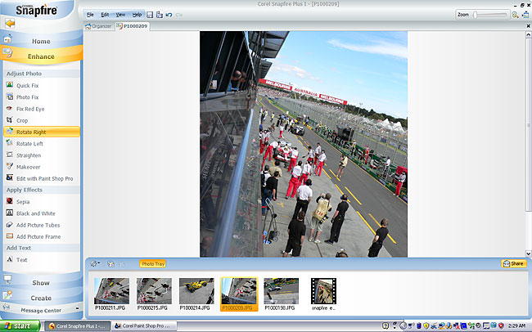The height and width of the screenshot is (332, 532).
Task: Click the Undo arrow in the toolbar
Action: point(168,15)
